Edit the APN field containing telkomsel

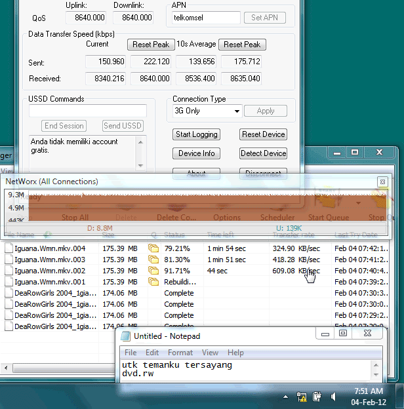click(206, 18)
